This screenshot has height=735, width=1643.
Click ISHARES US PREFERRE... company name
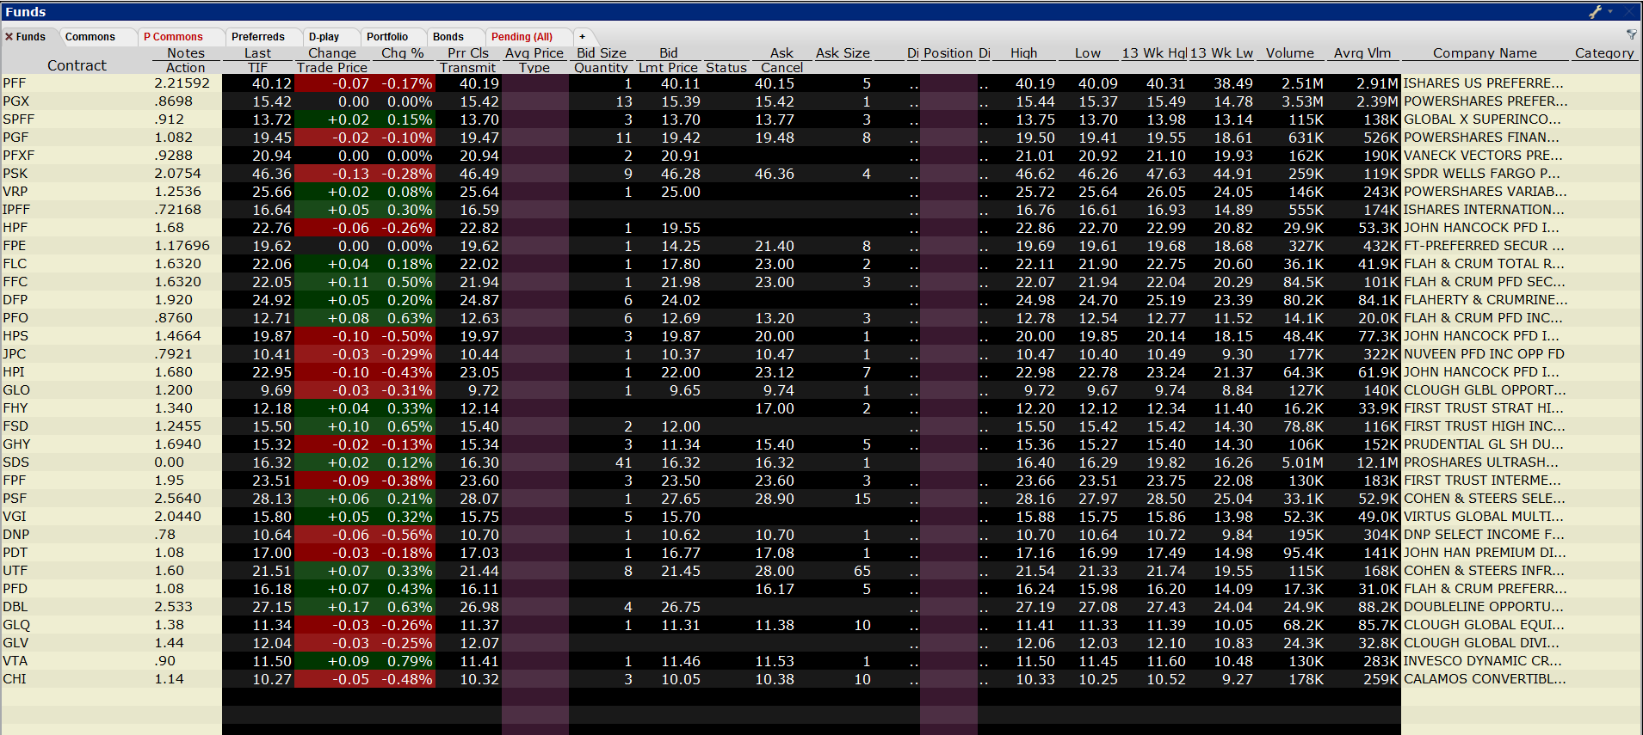click(1484, 83)
